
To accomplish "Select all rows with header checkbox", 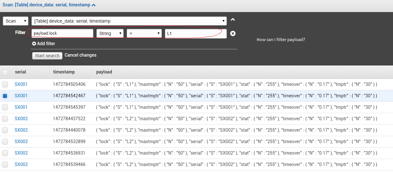I will click(x=5, y=72).
